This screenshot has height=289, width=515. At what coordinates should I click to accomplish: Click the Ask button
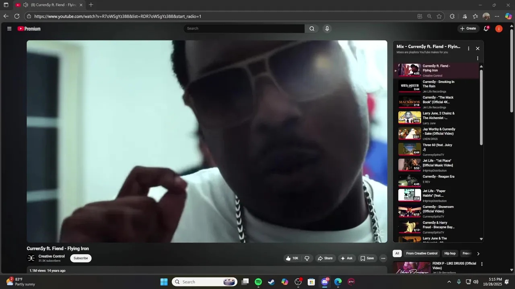click(x=346, y=258)
